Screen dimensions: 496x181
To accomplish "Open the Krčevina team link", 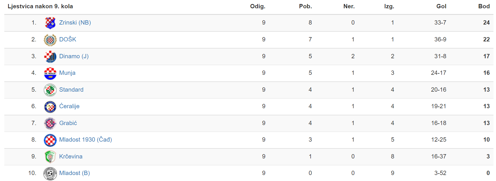I will (71, 156).
